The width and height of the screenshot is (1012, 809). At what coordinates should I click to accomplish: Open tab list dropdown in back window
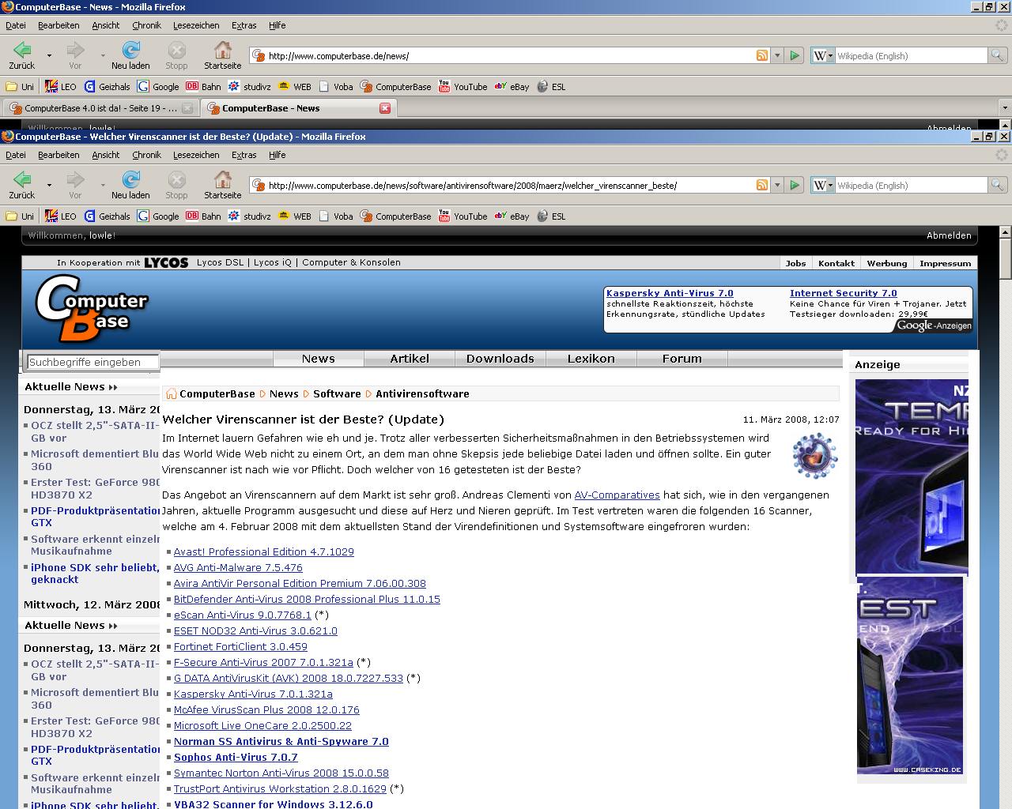click(1005, 108)
